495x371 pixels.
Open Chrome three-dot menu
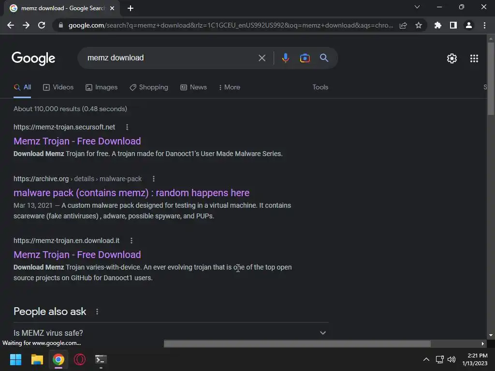click(484, 25)
